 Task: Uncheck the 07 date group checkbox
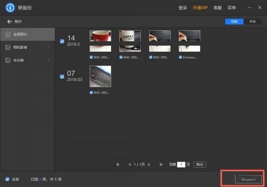pyautogui.click(x=62, y=77)
